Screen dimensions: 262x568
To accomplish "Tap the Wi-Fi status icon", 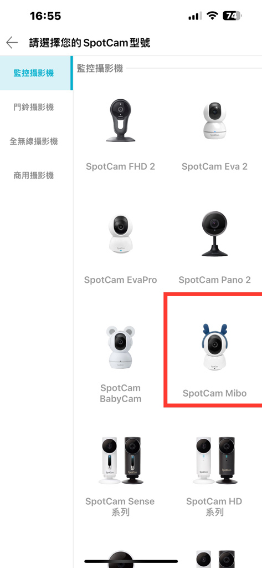I will 212,16.
